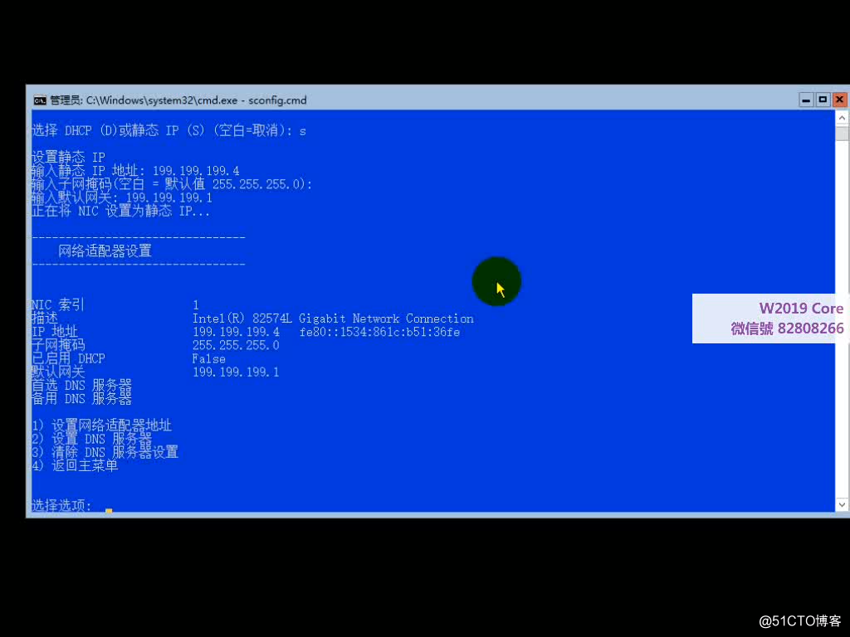Click the '默认网关' label in table
850x637 pixels.
(x=58, y=372)
